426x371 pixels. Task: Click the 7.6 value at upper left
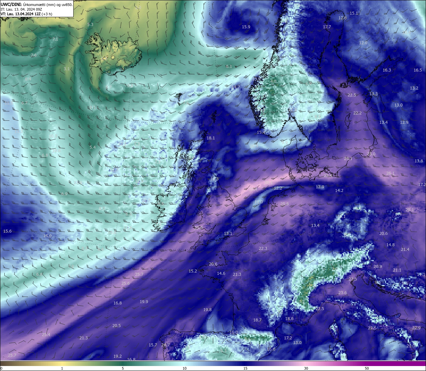coord(34,55)
